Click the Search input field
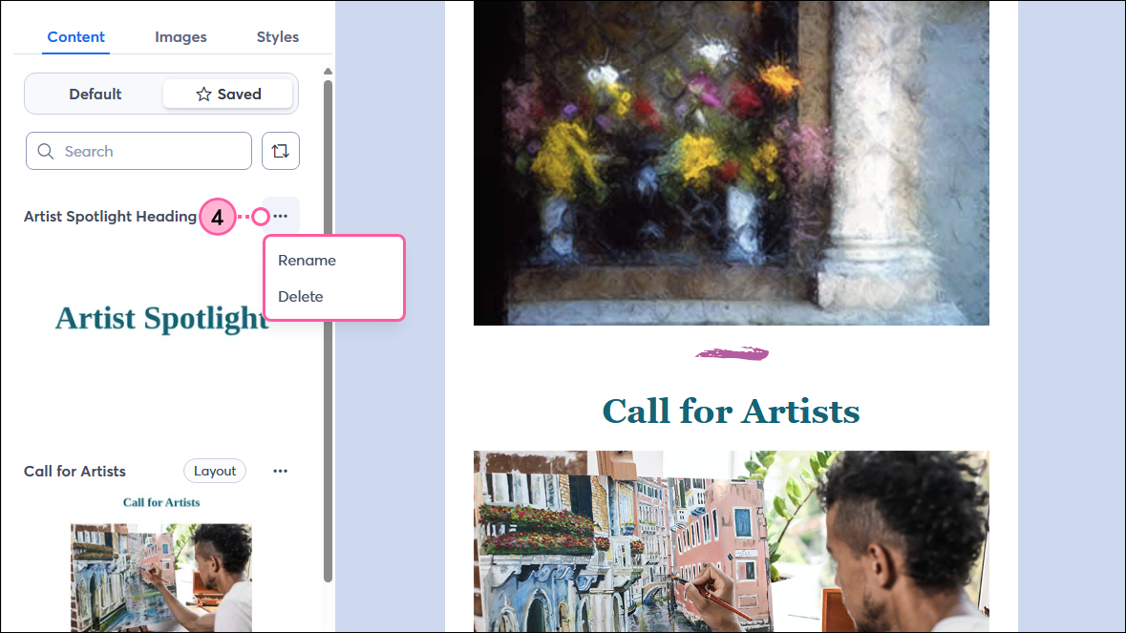The image size is (1126, 633). pyautogui.click(x=138, y=151)
